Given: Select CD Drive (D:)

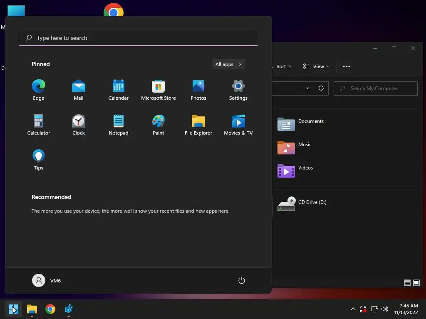Looking at the screenshot, I should pyautogui.click(x=302, y=204).
